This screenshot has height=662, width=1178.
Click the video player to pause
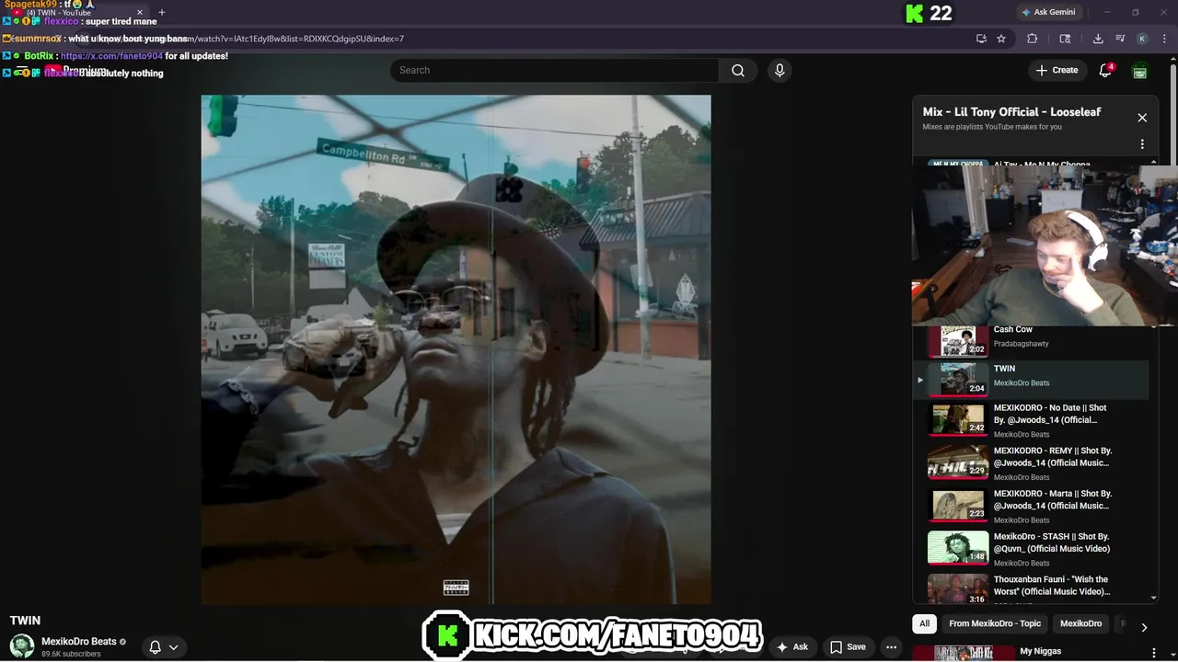point(456,349)
